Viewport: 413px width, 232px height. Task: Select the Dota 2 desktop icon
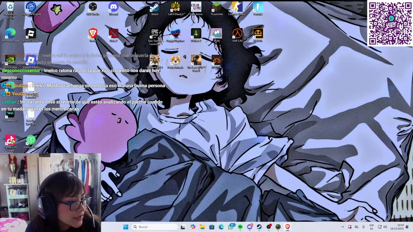[x=114, y=35]
